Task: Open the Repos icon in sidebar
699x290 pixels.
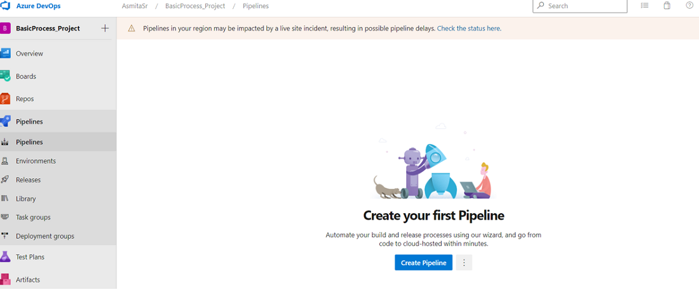Action: click(6, 99)
